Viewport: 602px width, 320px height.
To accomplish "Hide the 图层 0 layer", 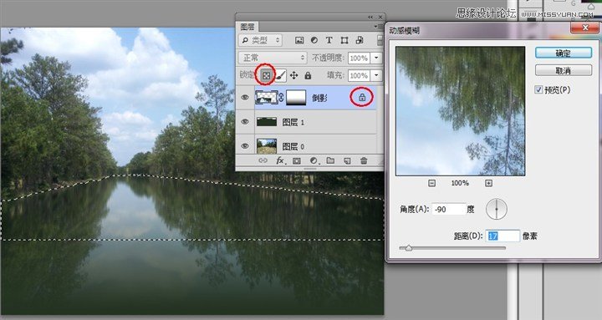I will pyautogui.click(x=245, y=146).
